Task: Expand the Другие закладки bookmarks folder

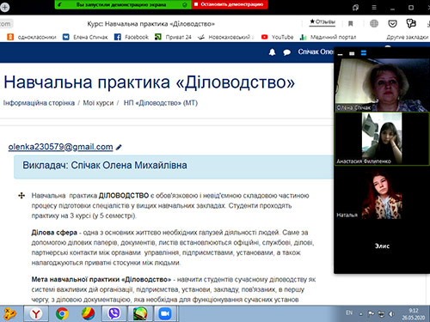Action: 407,37
